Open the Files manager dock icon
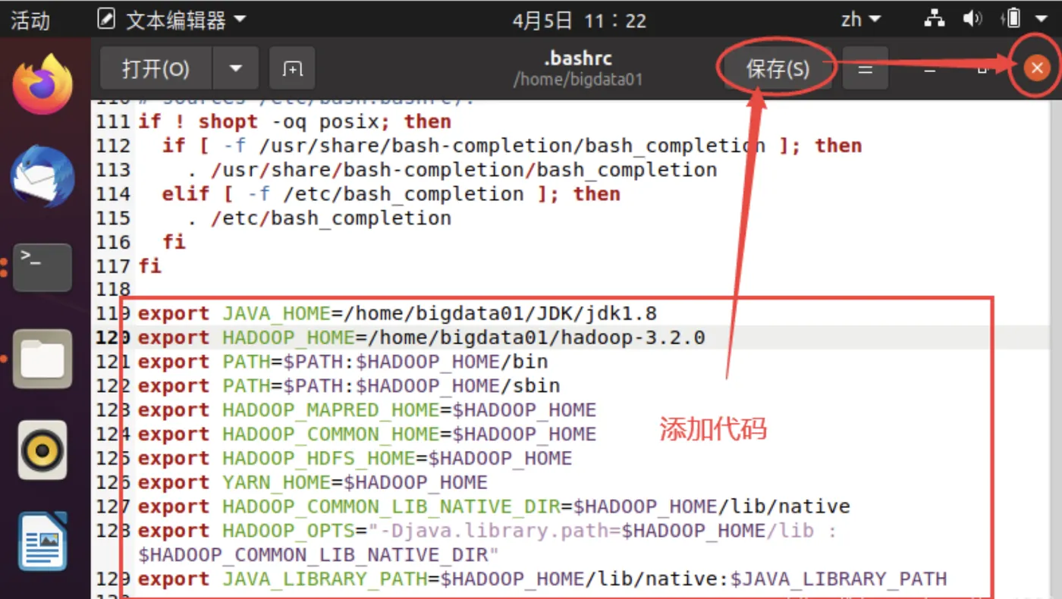 (x=42, y=359)
